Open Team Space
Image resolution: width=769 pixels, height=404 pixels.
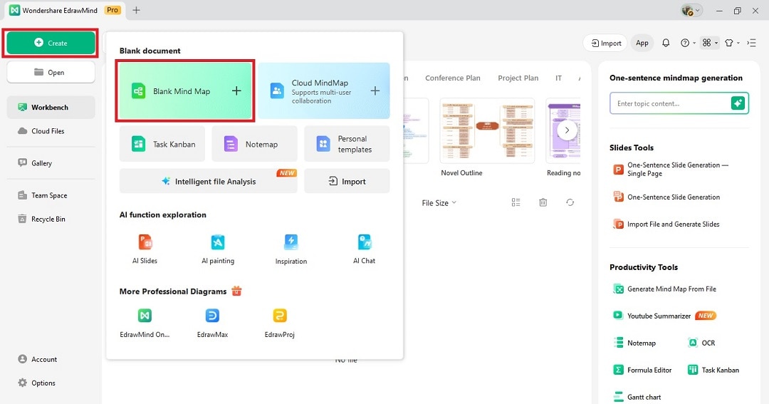tap(43, 195)
